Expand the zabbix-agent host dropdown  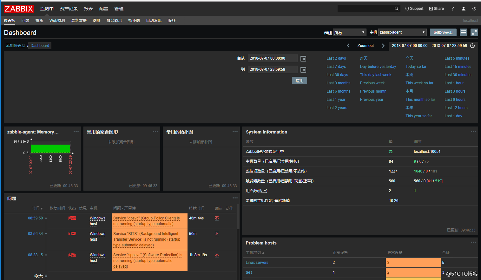[402, 32]
